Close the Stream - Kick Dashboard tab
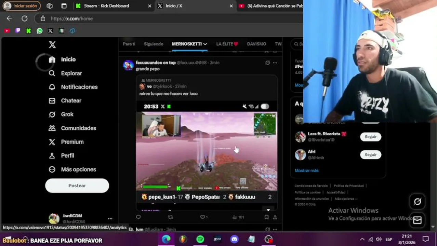Image resolution: width=437 pixels, height=246 pixels. click(149, 6)
